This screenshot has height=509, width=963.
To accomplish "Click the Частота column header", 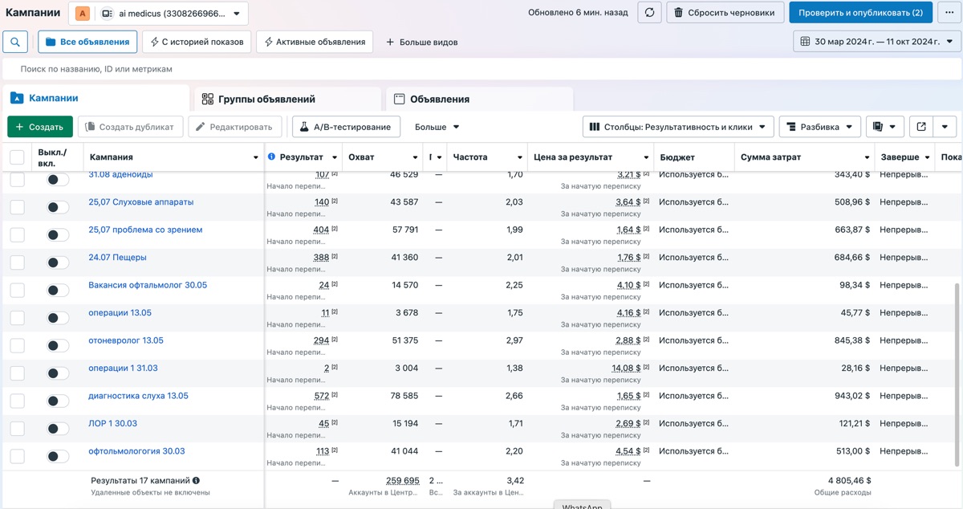I will (470, 157).
